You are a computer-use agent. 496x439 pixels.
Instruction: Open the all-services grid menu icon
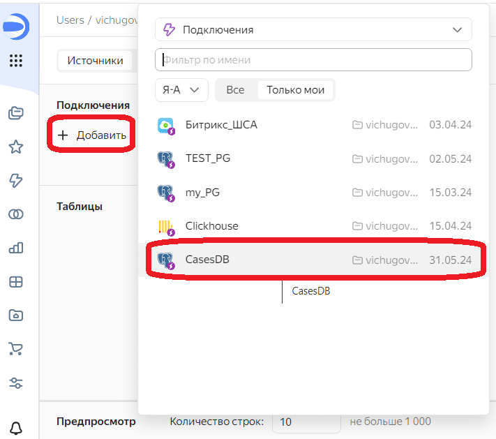pyautogui.click(x=16, y=61)
